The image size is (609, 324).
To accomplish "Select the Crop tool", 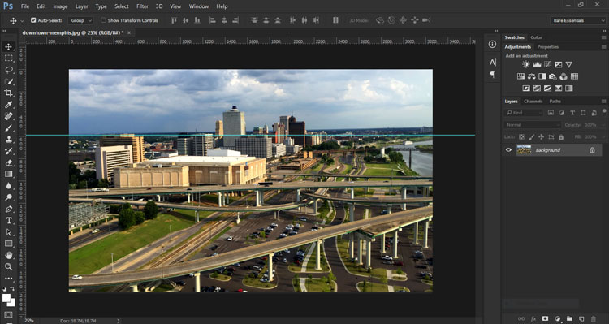I will (x=9, y=93).
